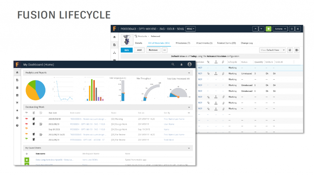314x176 pixels.
Task: Click the blue Edit button
Action: (x=127, y=50)
